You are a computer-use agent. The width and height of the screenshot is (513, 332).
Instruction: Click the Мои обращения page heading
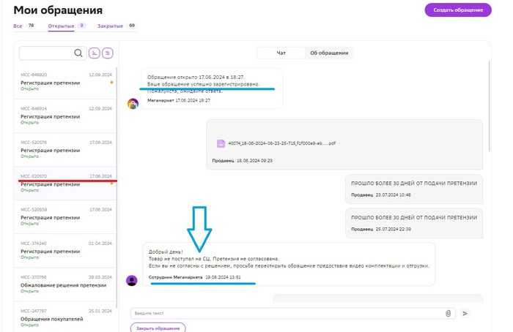pos(58,10)
